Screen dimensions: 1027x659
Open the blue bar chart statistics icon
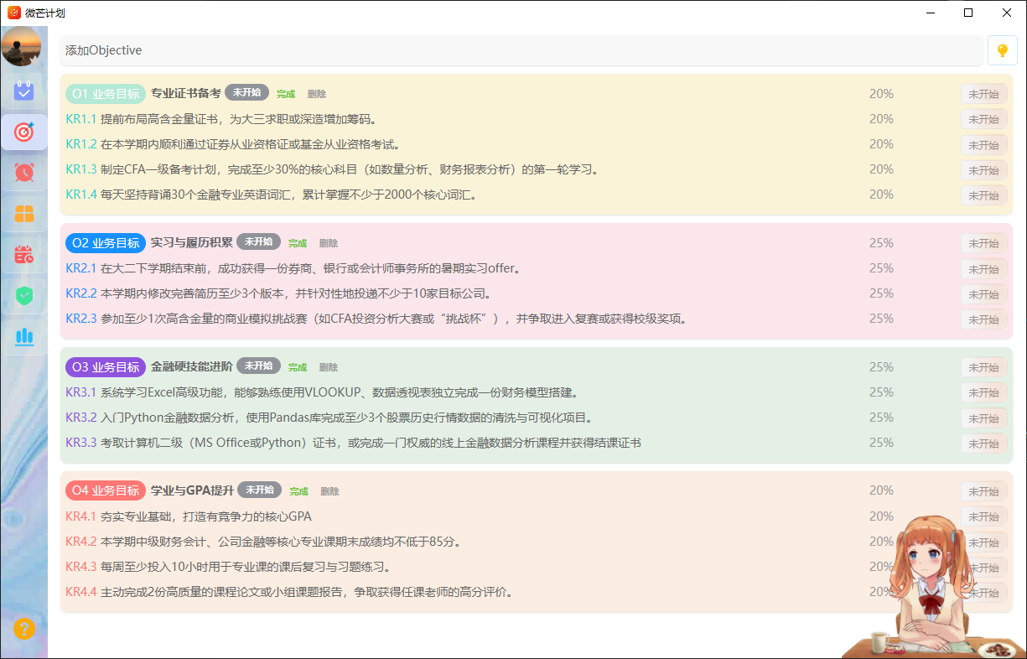[24, 336]
